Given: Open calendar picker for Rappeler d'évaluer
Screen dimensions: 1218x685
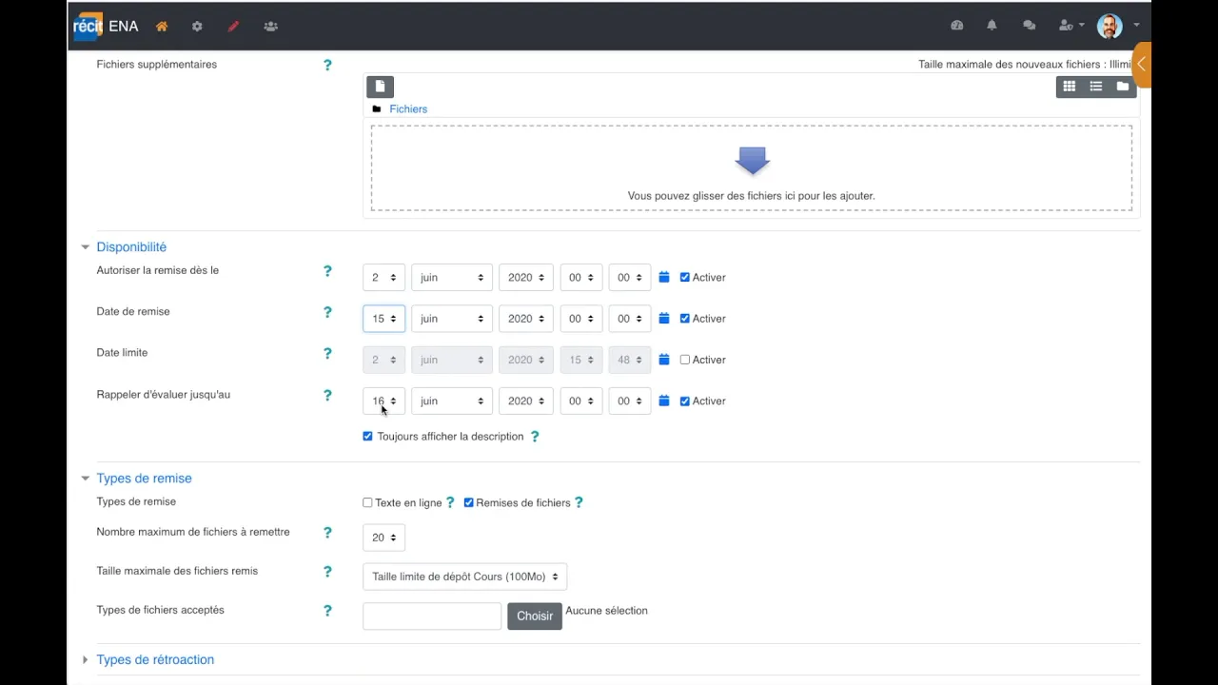Looking at the screenshot, I should (x=664, y=401).
